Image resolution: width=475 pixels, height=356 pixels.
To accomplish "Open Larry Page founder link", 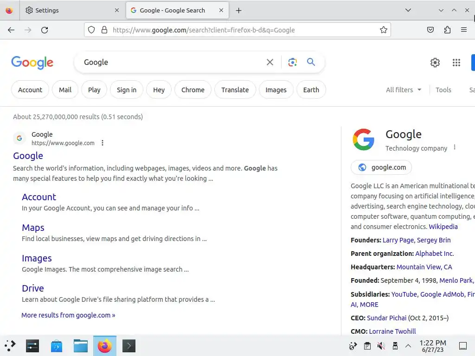I will pos(398,240).
